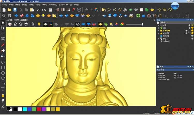Expand the 正面浮雕 tree node
The width and height of the screenshot is (194, 115).
pyautogui.click(x=159, y=31)
